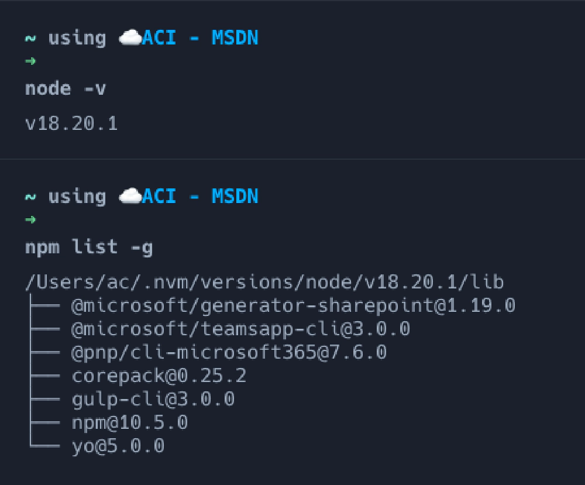Click the tree branch glyph beside yo@5.0.0
Image resolution: width=585 pixels, height=485 pixels.
[x=44, y=446]
